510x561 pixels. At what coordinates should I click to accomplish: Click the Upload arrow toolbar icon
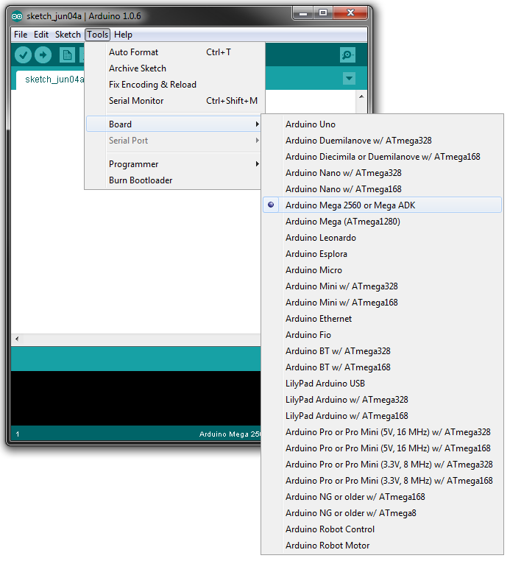pos(43,55)
